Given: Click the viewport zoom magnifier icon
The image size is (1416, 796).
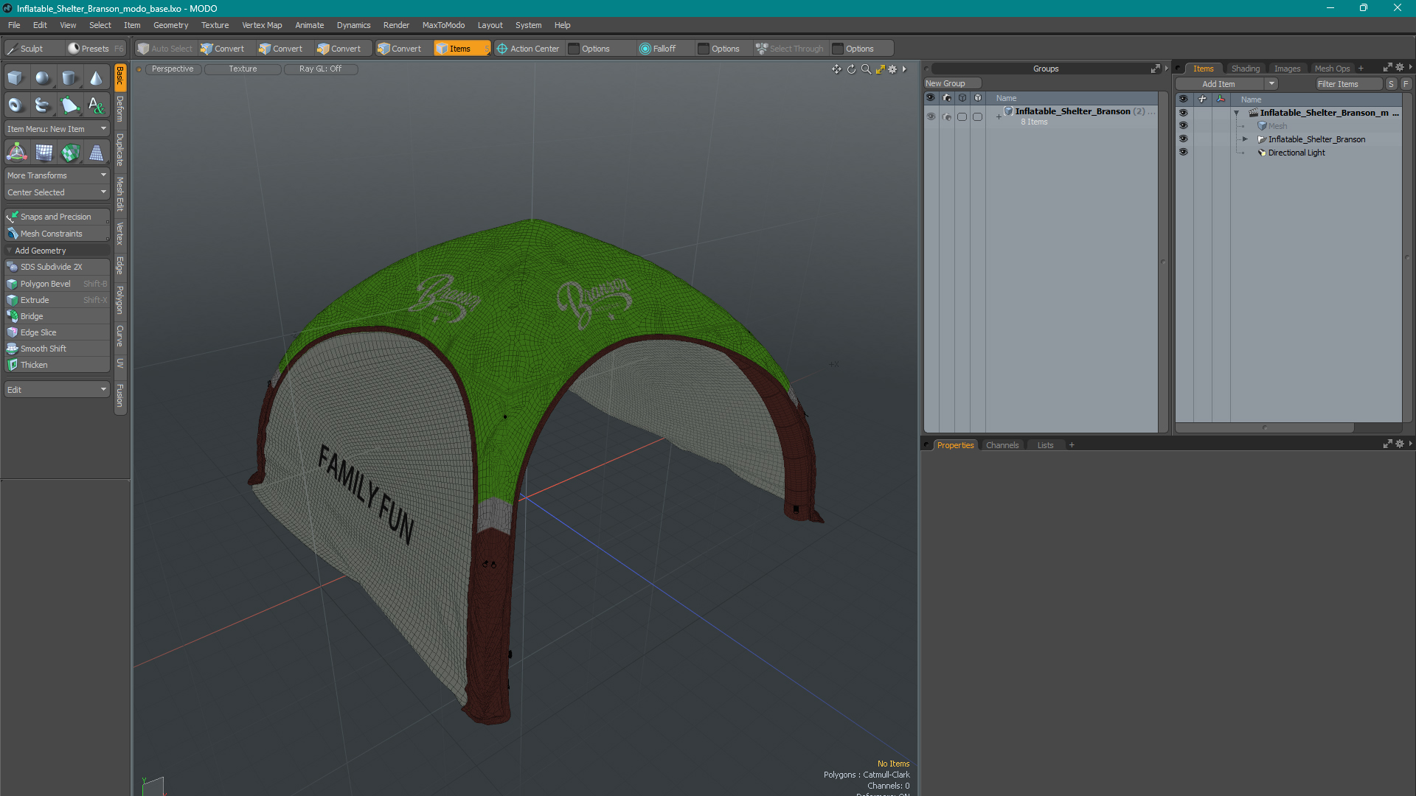Looking at the screenshot, I should pos(866,69).
